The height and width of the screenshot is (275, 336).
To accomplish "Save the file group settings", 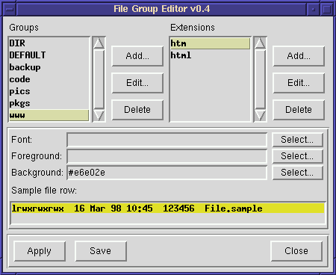I will point(101,251).
